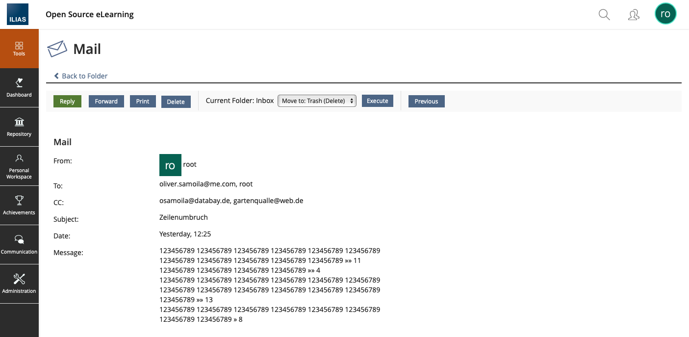Screen dimensions: 689x337
Task: Go to Dashboard in sidebar
Action: tap(19, 88)
